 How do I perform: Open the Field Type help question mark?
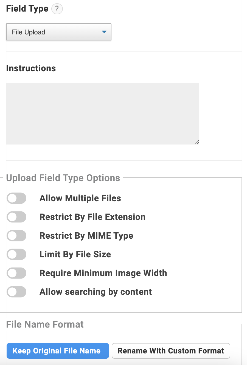pos(57,9)
